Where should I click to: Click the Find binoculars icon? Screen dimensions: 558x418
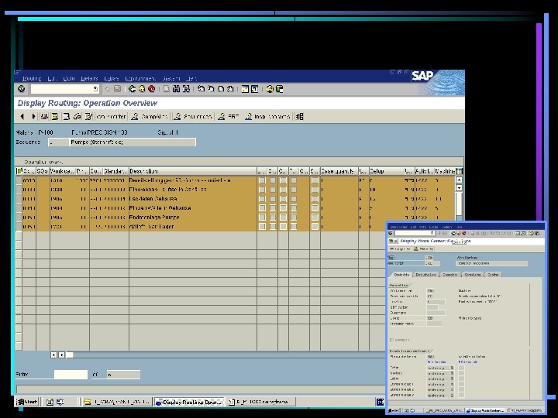click(x=176, y=89)
